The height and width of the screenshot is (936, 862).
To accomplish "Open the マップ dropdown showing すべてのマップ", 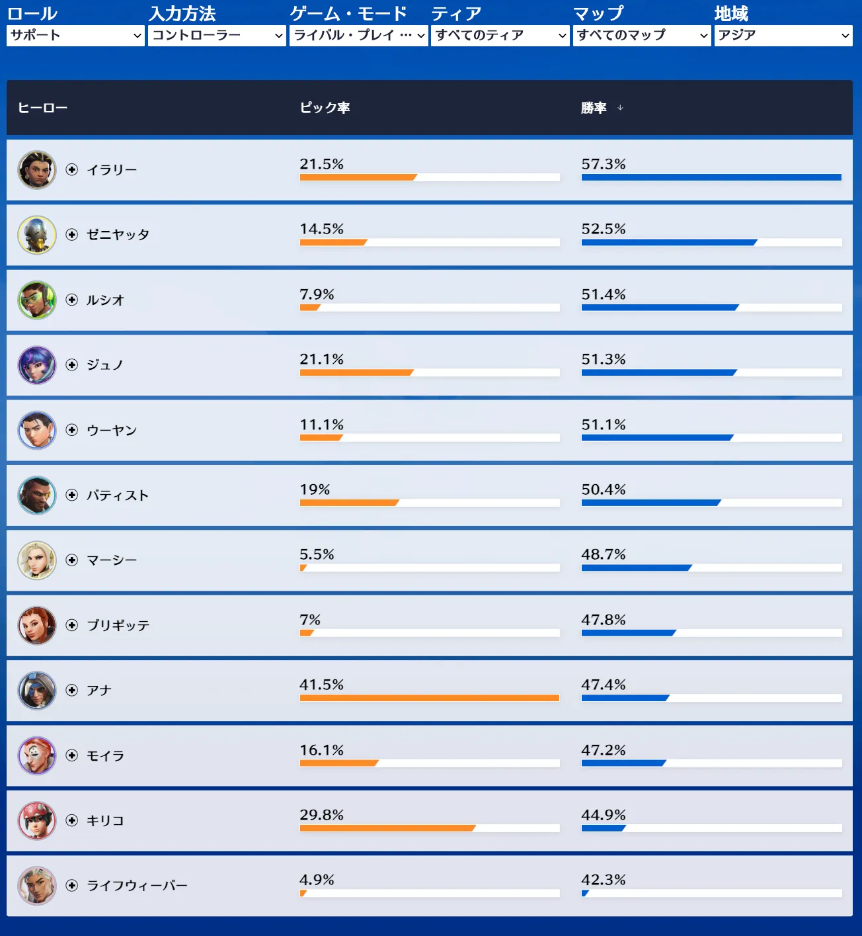I will 642,36.
